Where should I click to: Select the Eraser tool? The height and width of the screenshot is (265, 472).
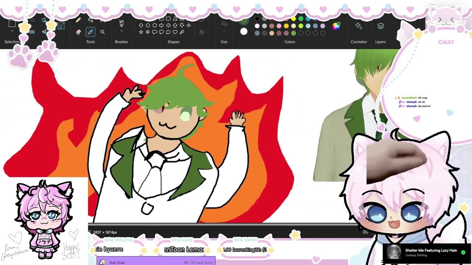78,32
